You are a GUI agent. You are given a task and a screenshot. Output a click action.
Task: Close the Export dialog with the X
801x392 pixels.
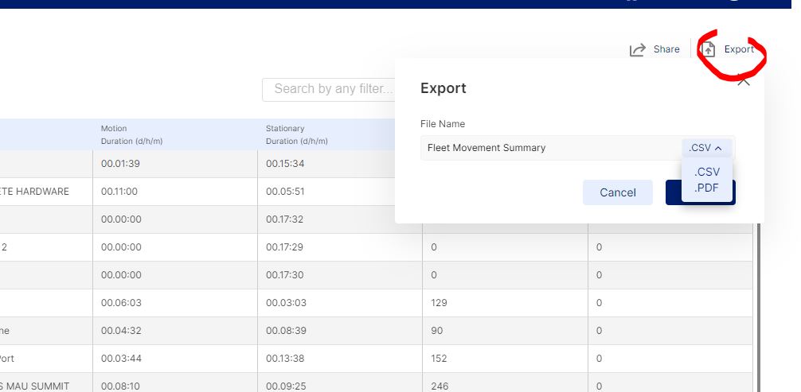744,80
